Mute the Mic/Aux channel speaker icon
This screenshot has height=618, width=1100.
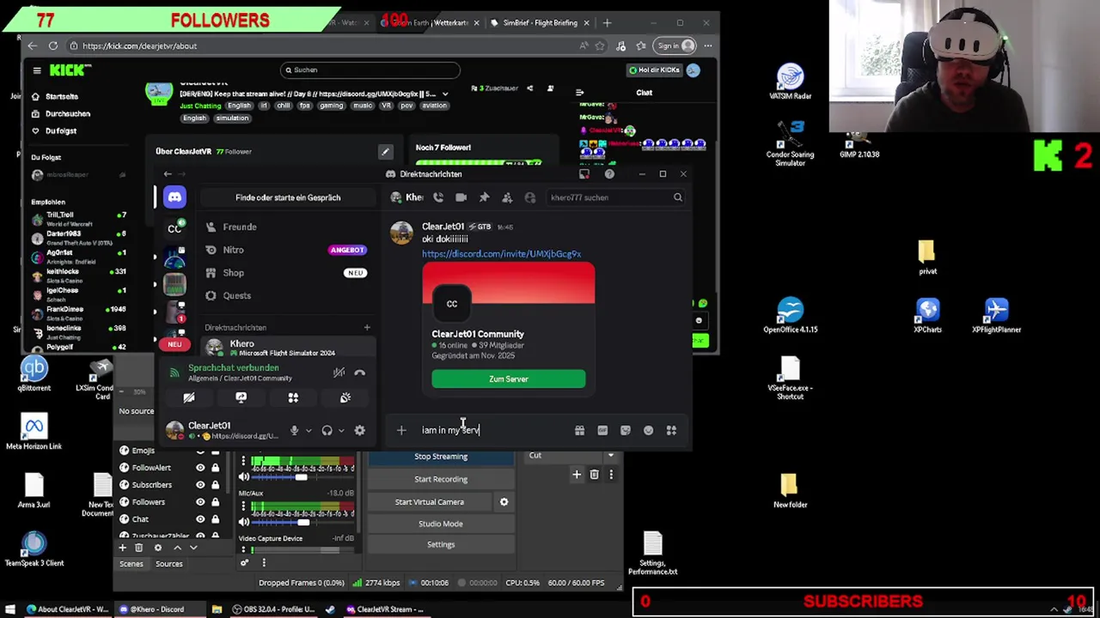point(244,522)
